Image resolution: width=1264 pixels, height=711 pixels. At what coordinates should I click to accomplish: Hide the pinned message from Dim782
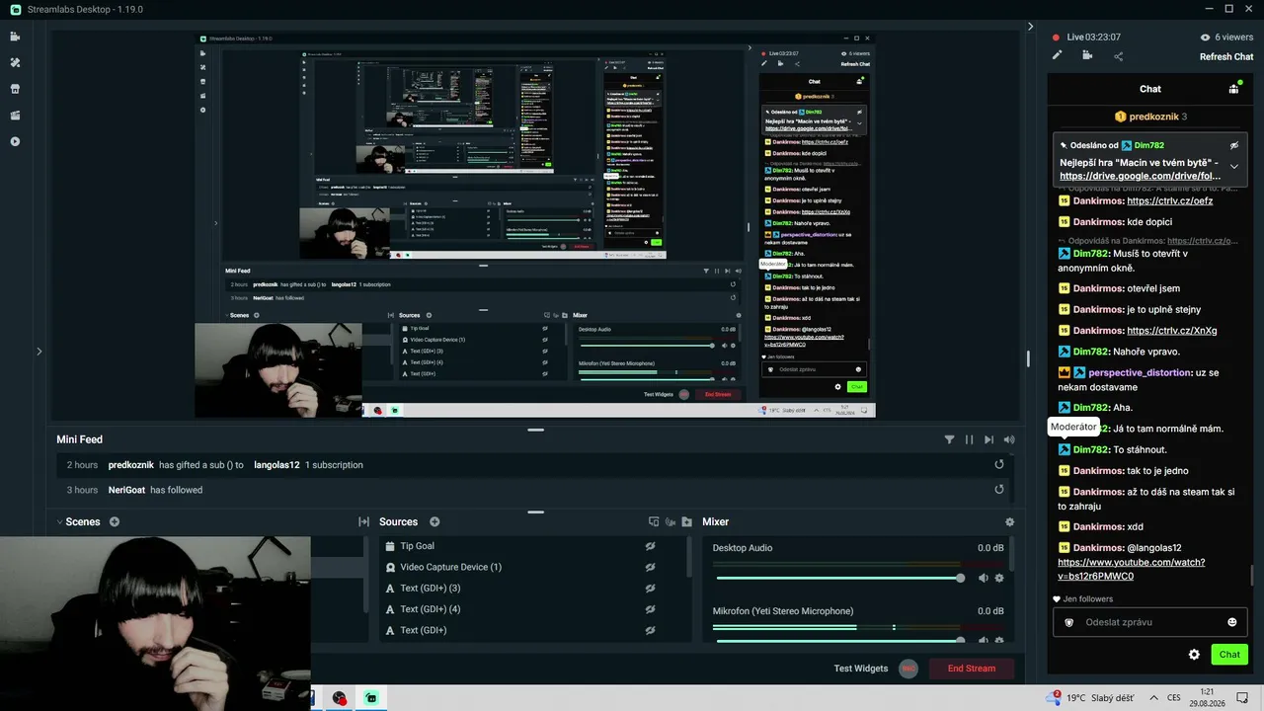click(1234, 145)
